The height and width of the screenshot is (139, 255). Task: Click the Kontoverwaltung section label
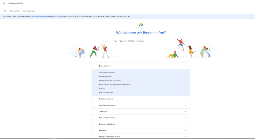point(106,99)
